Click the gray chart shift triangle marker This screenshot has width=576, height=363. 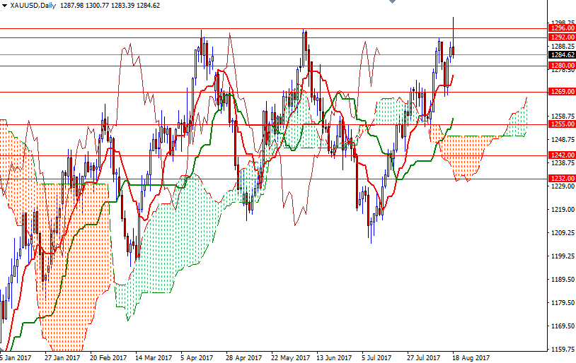pos(392,1)
